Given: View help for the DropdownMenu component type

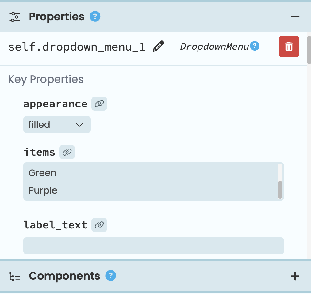Looking at the screenshot, I should pos(255,46).
